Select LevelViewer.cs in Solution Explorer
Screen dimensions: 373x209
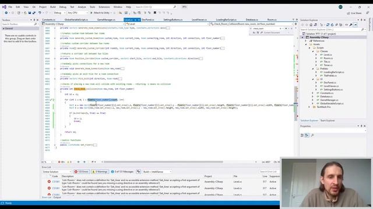(x=331, y=86)
